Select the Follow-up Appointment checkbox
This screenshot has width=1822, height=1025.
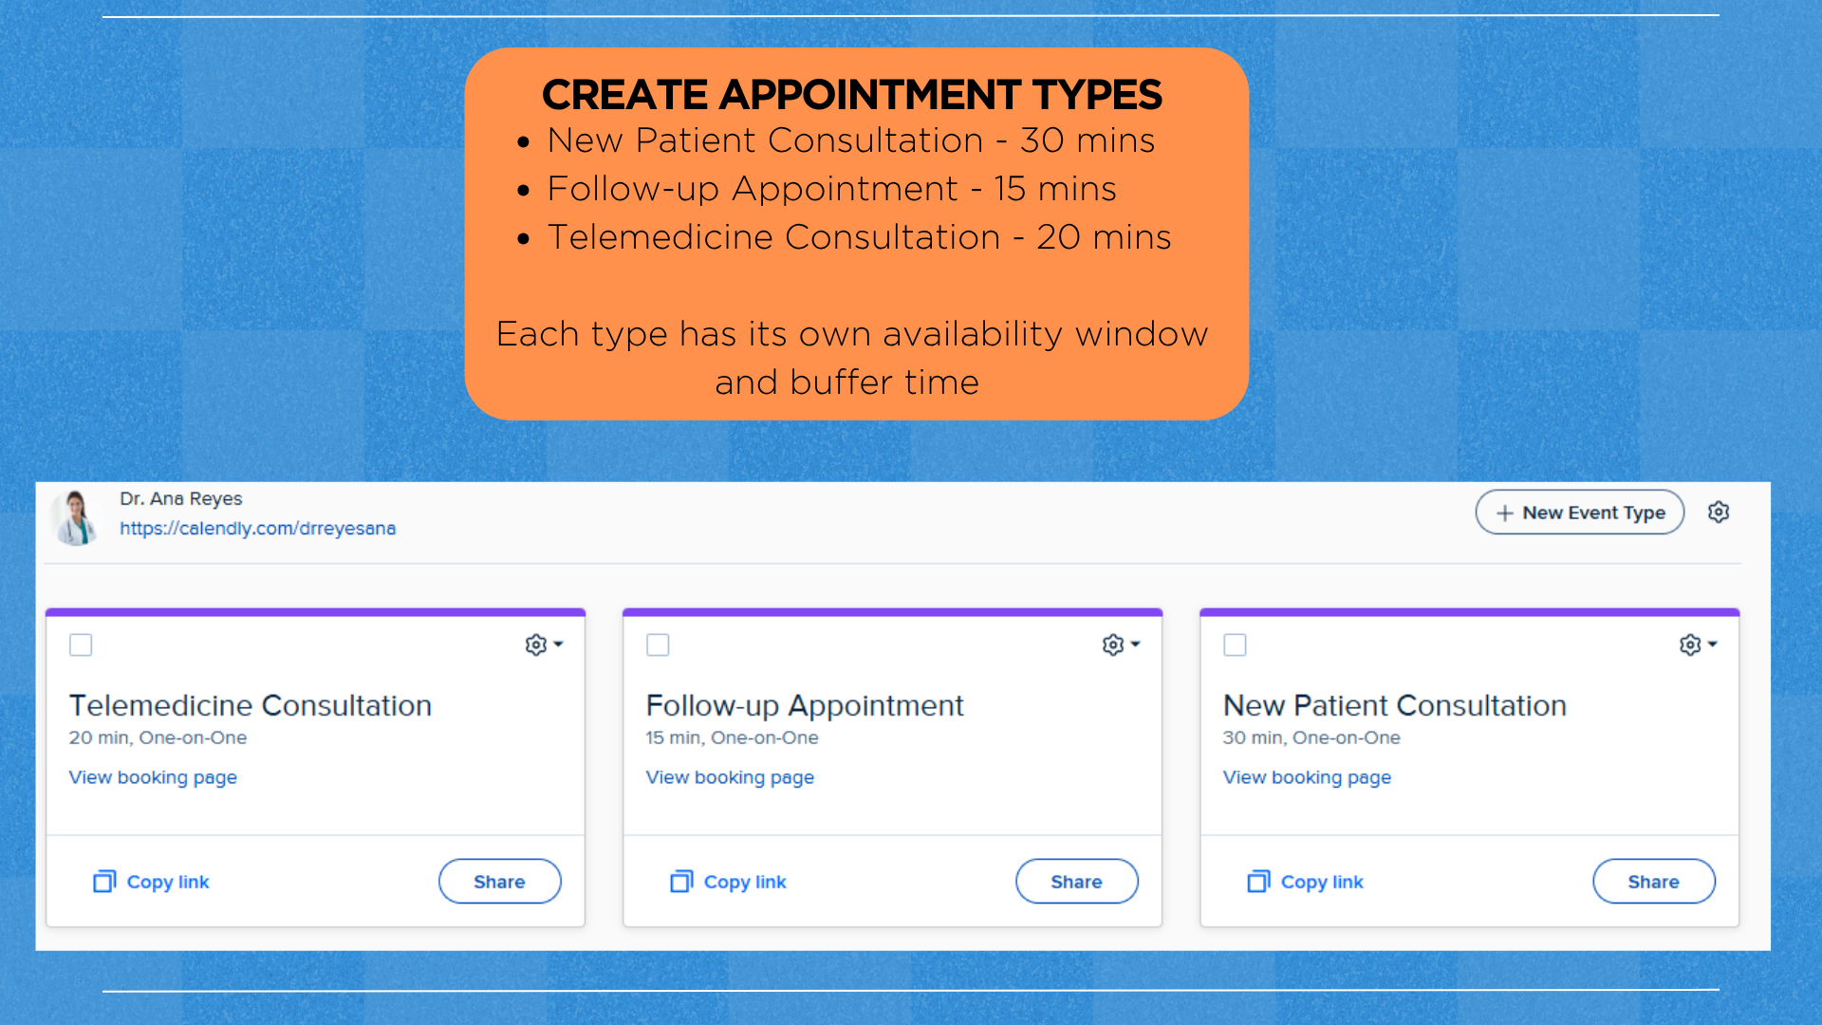658,645
